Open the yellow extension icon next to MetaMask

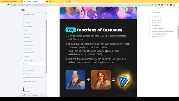click(165, 5)
